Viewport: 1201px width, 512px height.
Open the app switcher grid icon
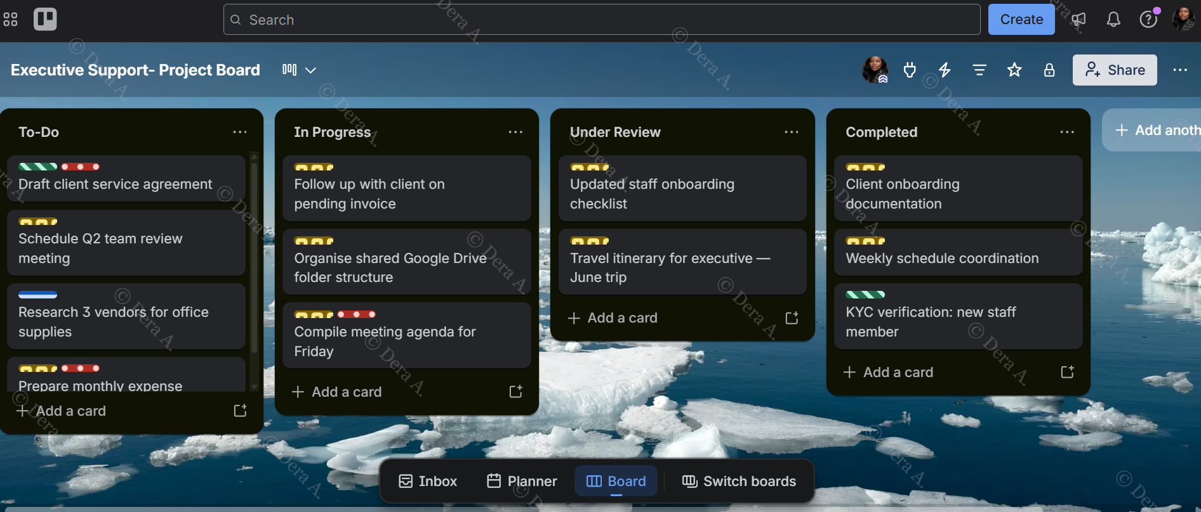[10, 20]
